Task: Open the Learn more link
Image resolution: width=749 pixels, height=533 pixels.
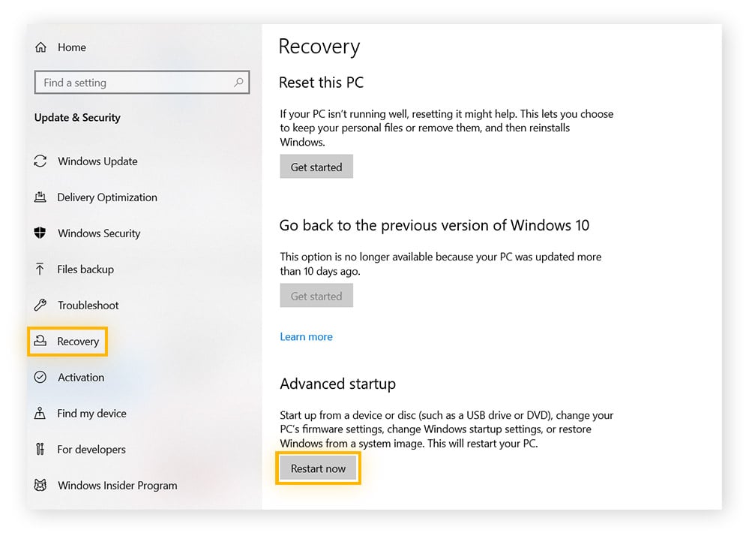Action: [306, 336]
